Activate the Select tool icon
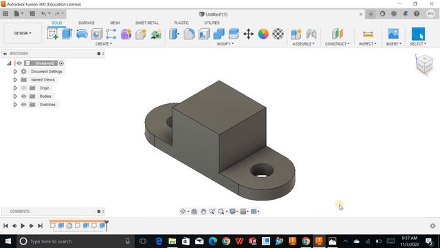This screenshot has height=248, width=440. [418, 34]
